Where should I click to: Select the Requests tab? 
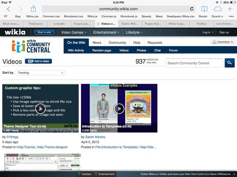pyautogui.click(x=155, y=43)
